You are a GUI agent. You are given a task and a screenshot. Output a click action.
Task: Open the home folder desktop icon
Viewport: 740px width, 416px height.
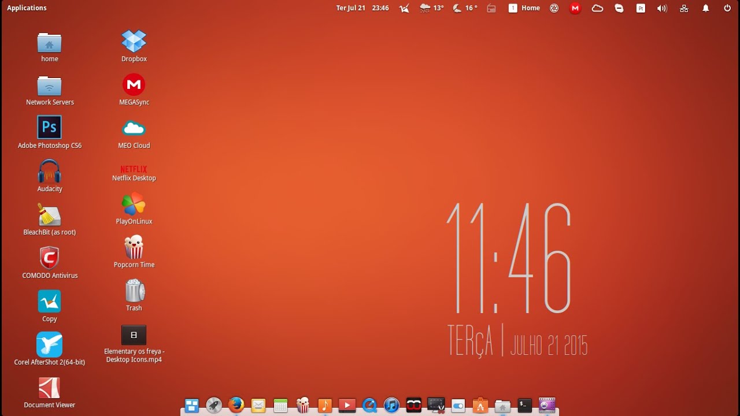click(x=49, y=43)
